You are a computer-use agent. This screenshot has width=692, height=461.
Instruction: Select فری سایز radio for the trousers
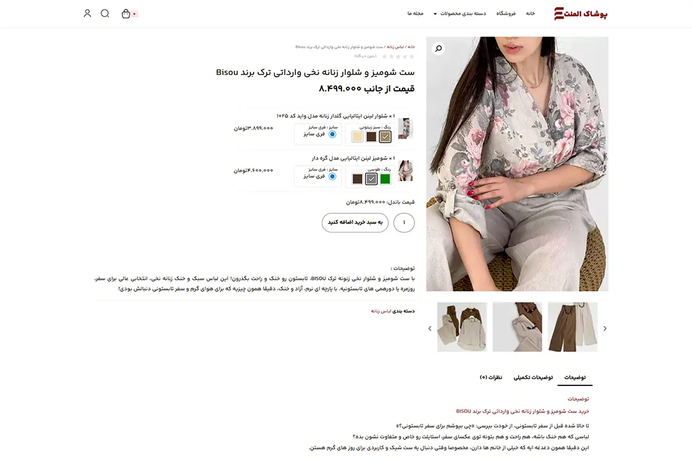click(x=333, y=134)
